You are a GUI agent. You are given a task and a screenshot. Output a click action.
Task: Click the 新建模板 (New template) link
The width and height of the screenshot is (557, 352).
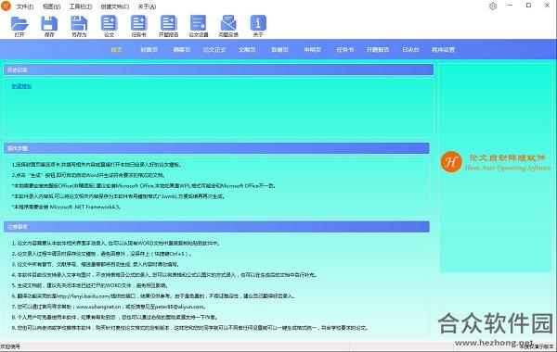point(21,86)
